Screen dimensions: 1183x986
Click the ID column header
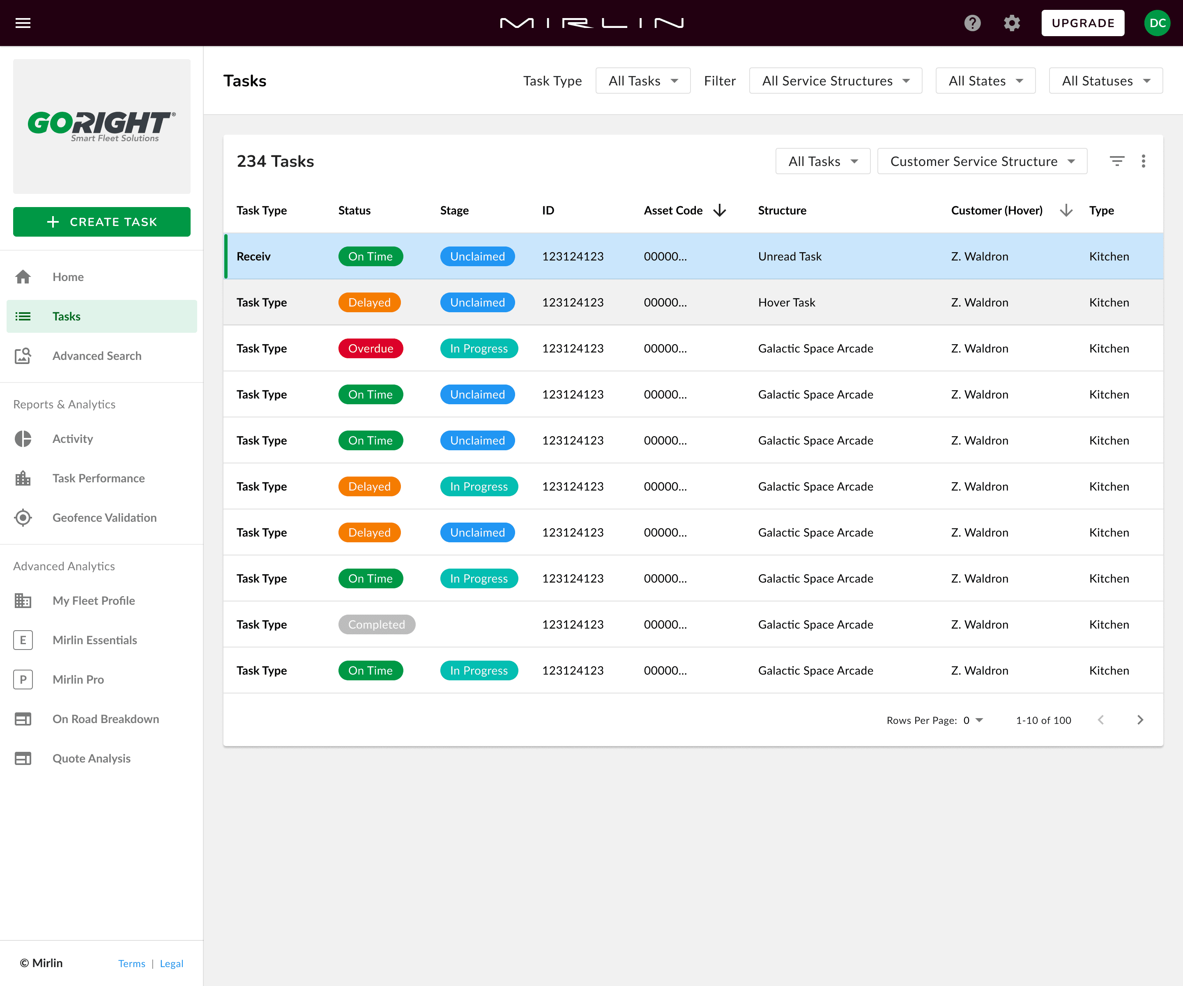[548, 210]
